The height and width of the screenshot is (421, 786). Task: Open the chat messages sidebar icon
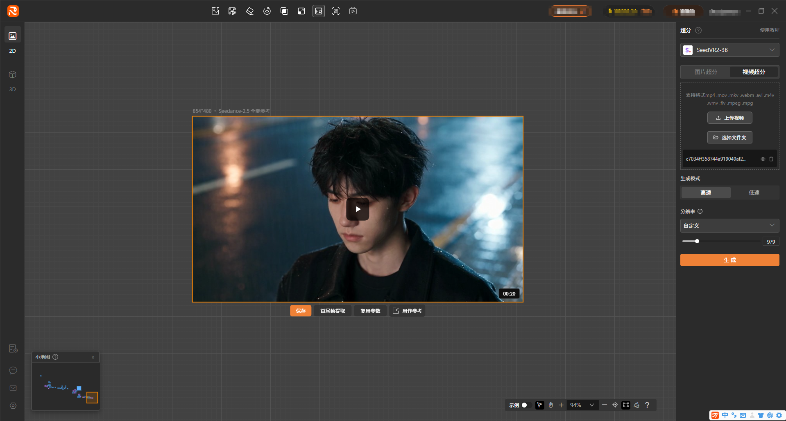[13, 370]
